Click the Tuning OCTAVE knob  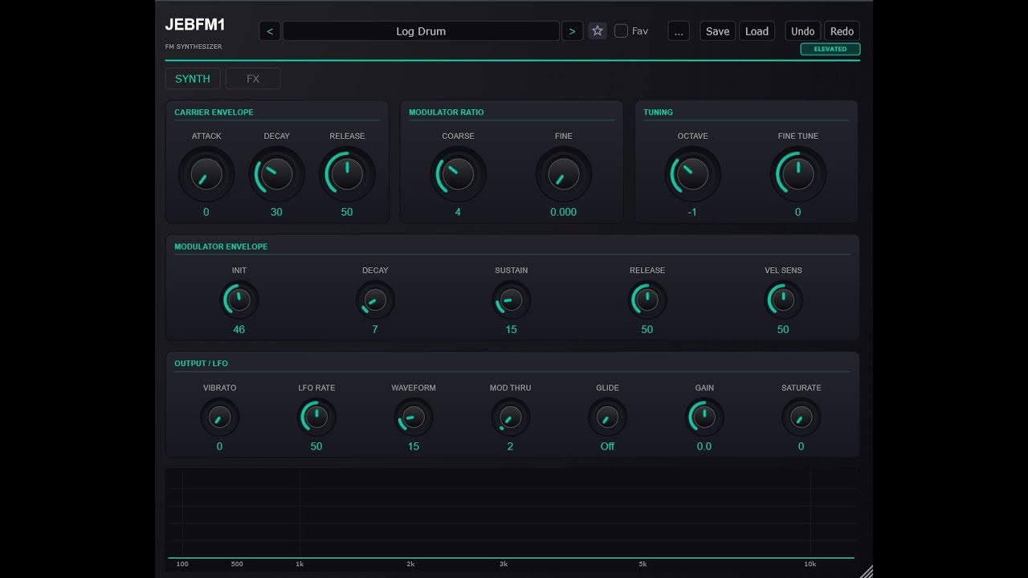click(692, 174)
